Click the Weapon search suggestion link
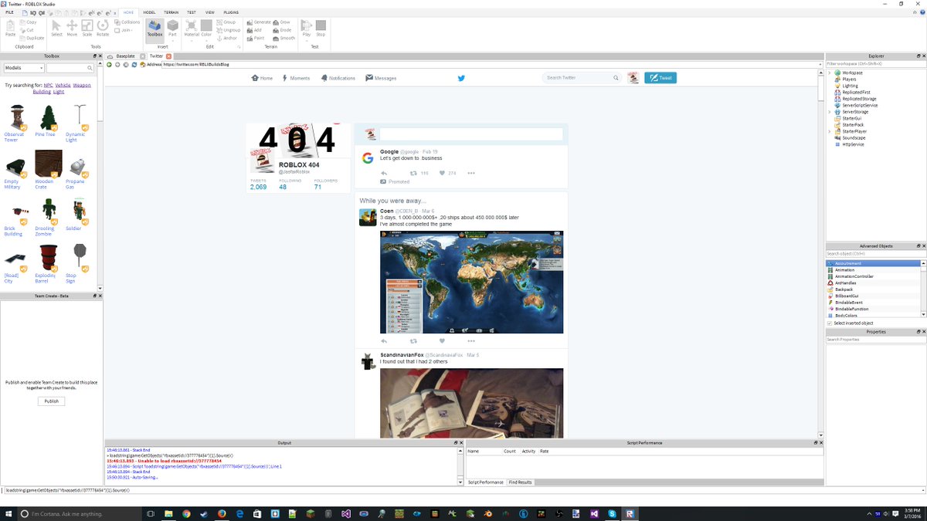This screenshot has width=927, height=521. point(82,85)
